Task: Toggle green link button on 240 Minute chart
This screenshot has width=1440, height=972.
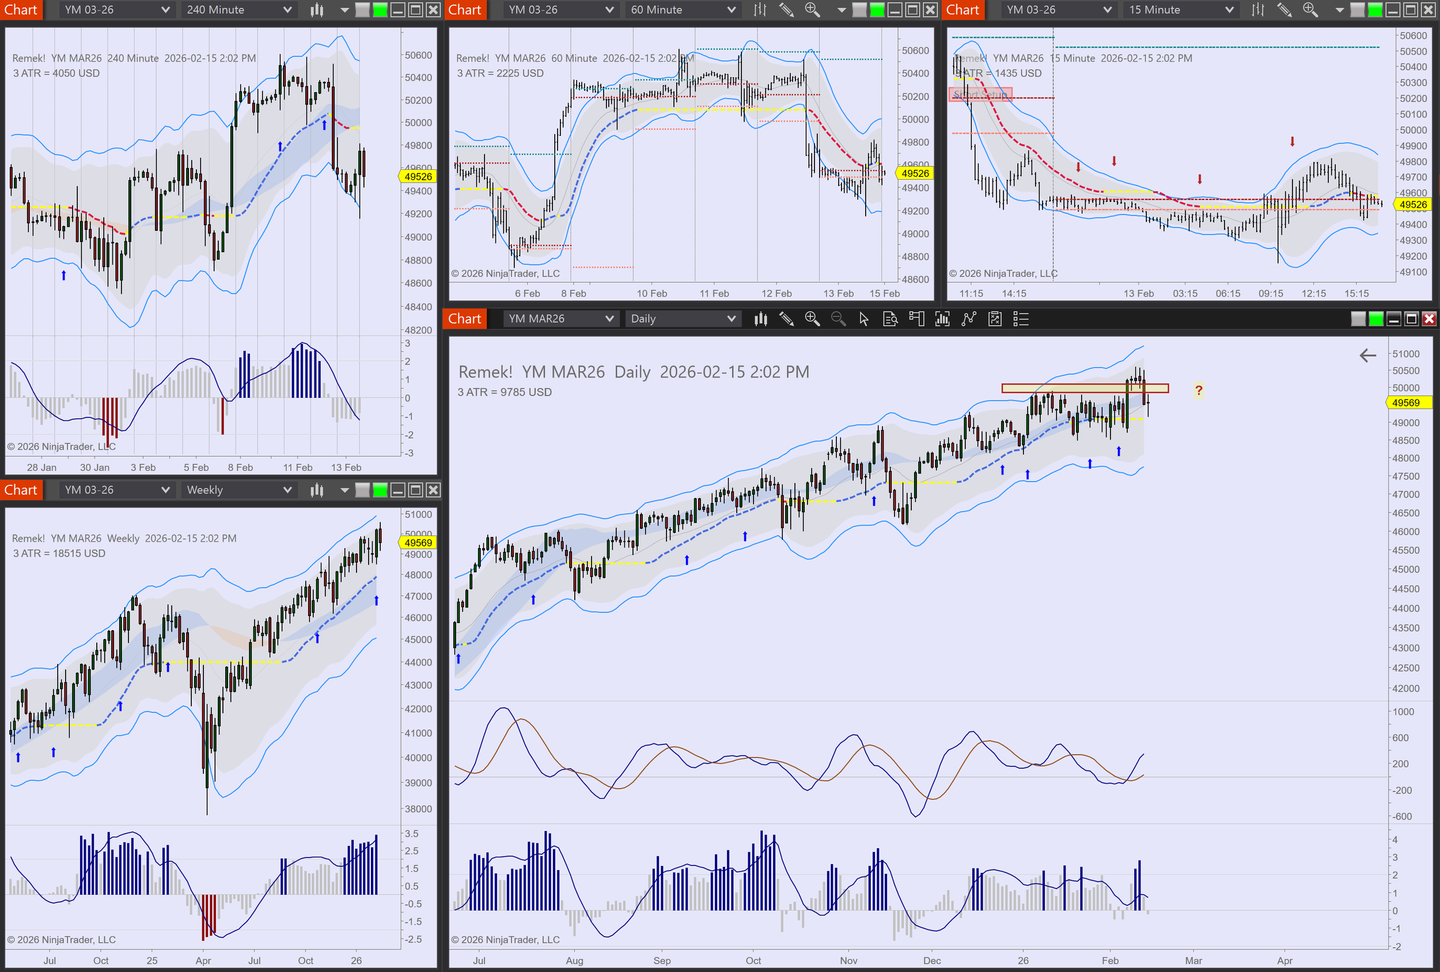Action: pos(380,10)
